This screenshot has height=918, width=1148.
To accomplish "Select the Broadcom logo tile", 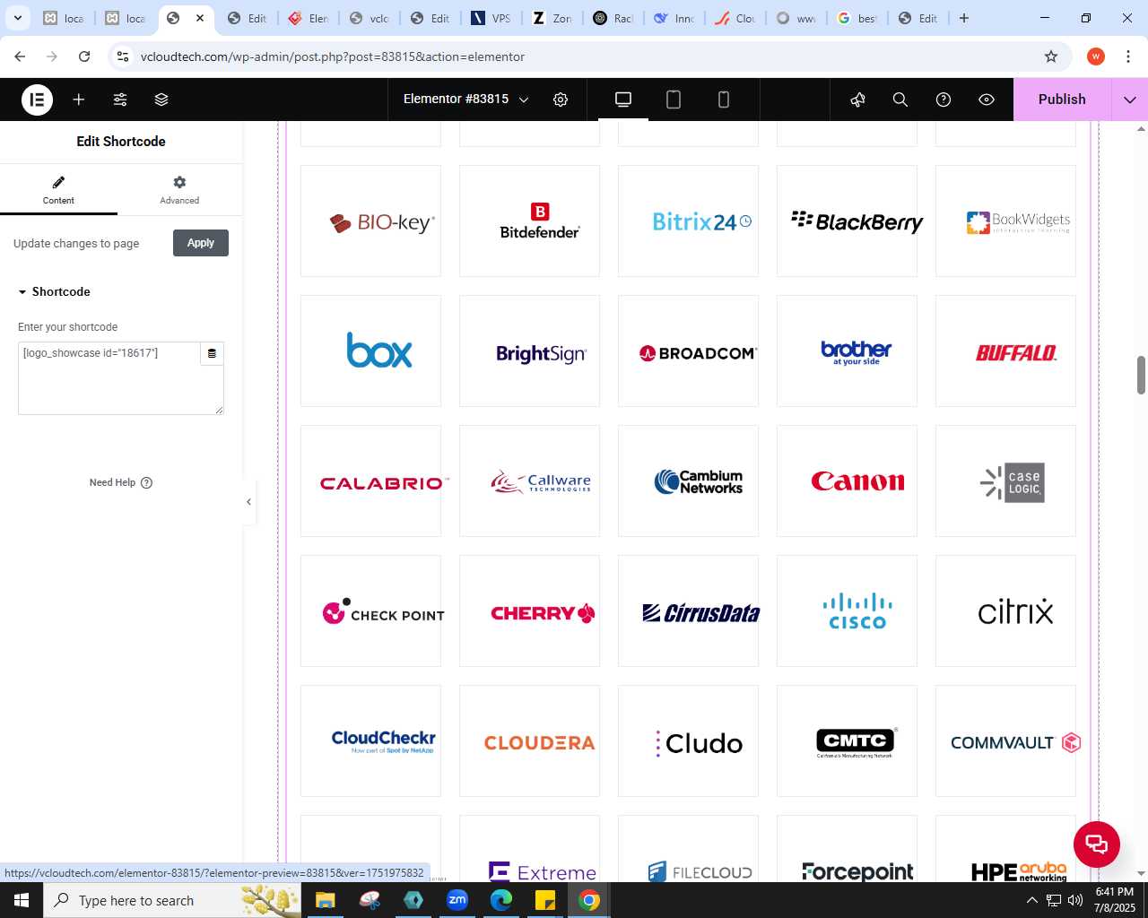I will pyautogui.click(x=688, y=351).
